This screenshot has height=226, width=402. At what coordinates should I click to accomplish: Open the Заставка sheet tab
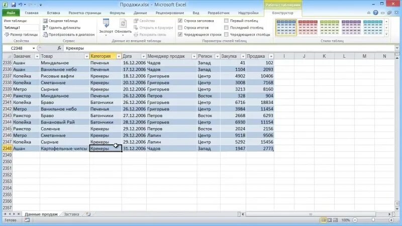tap(71, 214)
